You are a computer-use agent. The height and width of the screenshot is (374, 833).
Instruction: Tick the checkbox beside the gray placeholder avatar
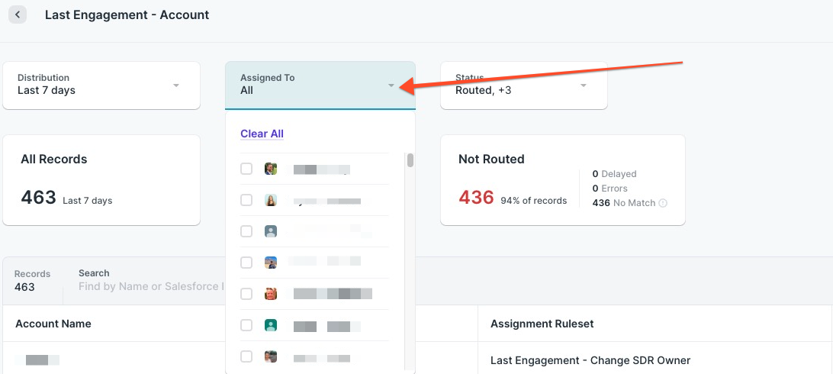click(x=246, y=231)
